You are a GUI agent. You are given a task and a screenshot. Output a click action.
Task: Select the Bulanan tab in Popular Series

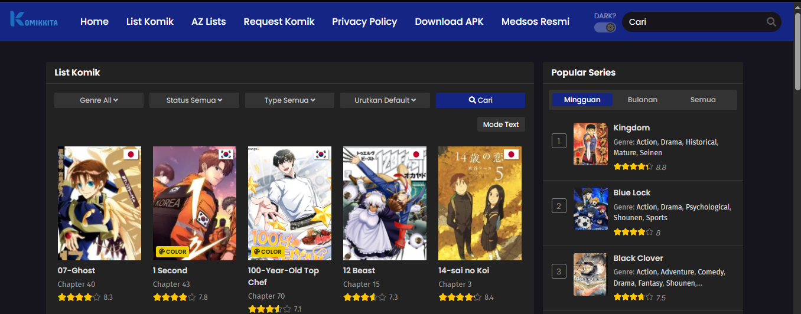tap(642, 100)
